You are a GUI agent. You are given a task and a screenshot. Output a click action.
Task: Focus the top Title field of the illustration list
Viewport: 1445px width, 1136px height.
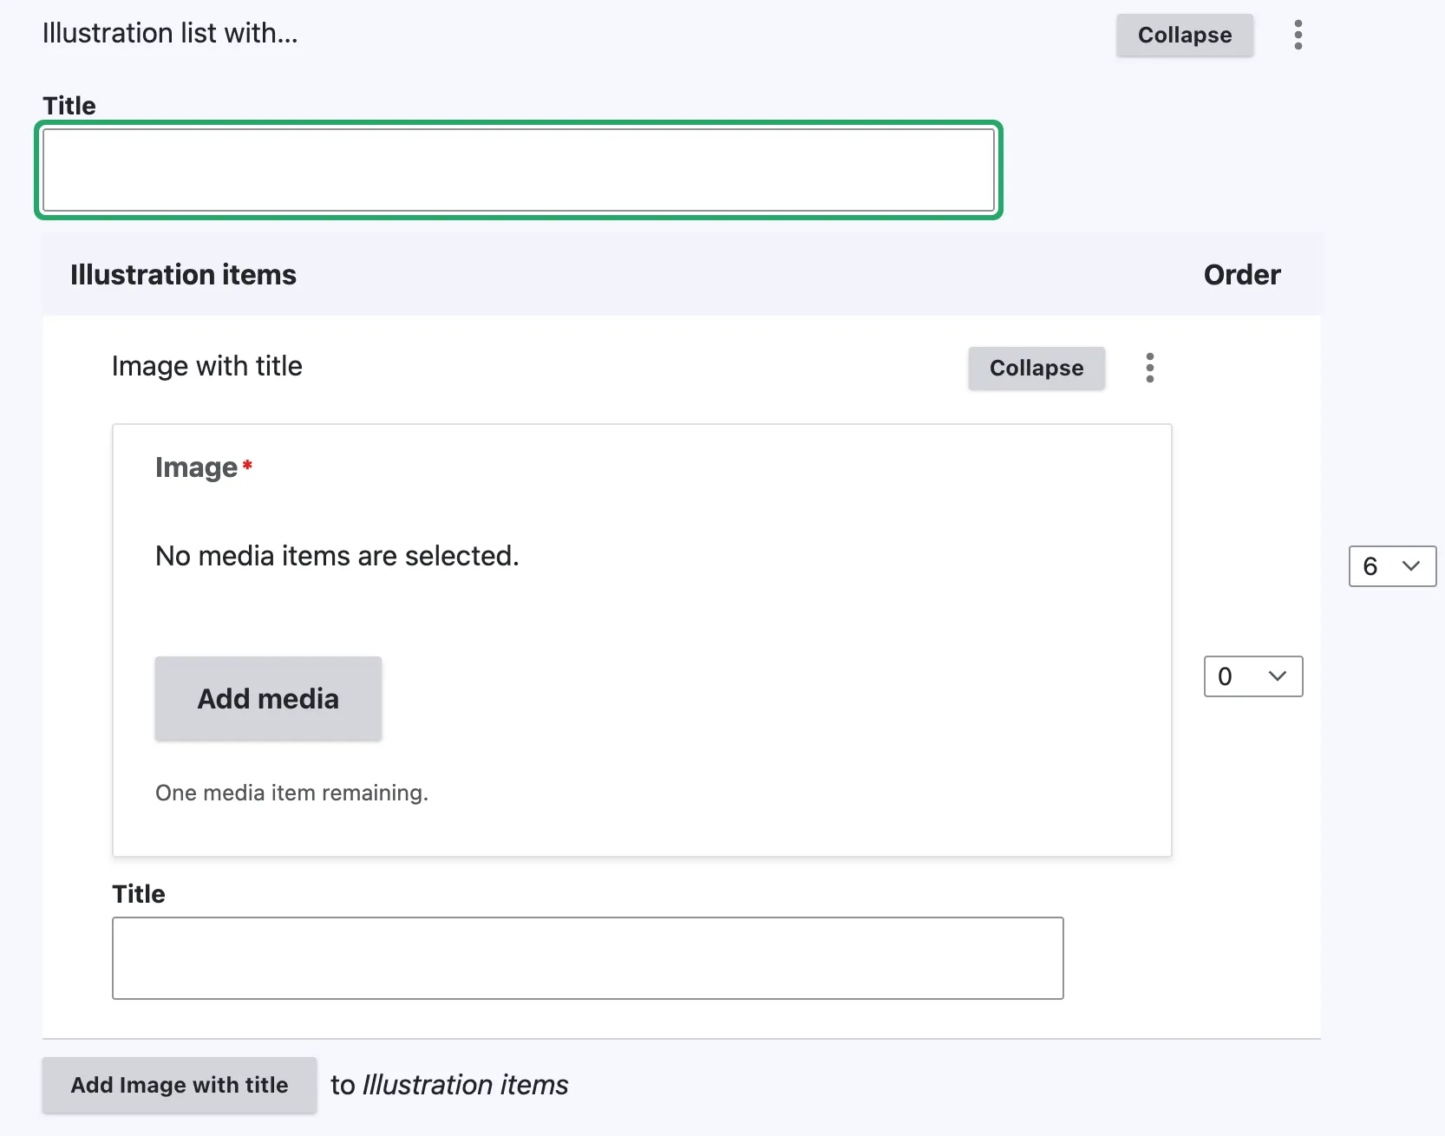[x=518, y=170]
